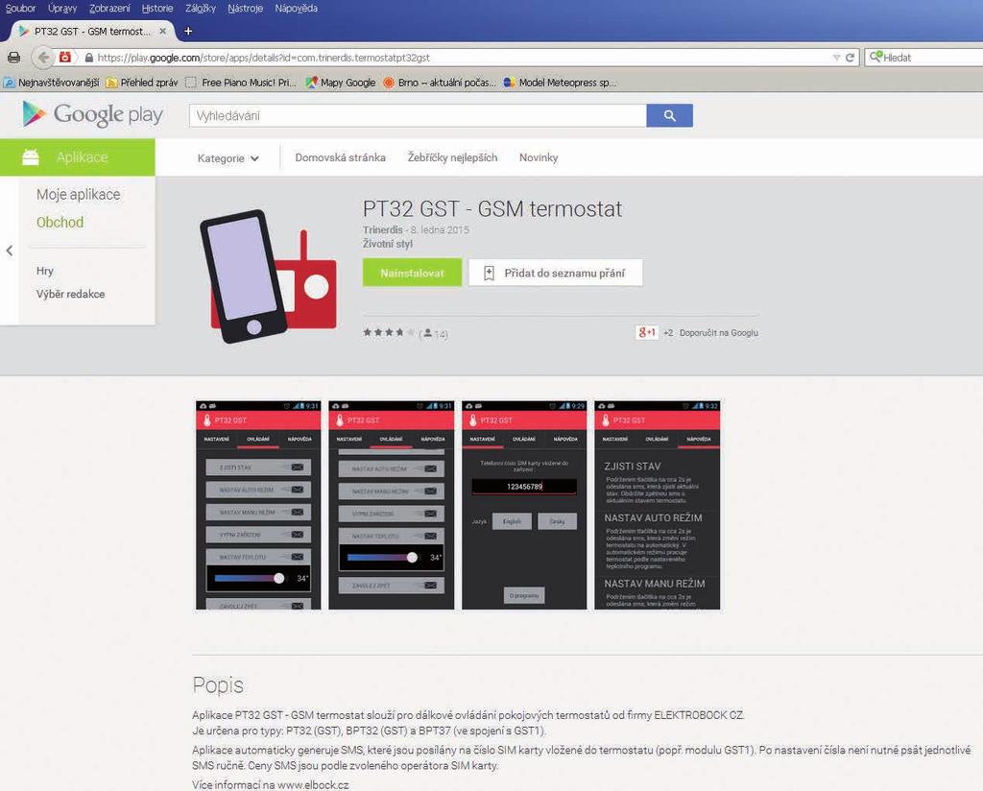983x791 pixels.
Task: Click the g+1 button
Action: point(646,332)
